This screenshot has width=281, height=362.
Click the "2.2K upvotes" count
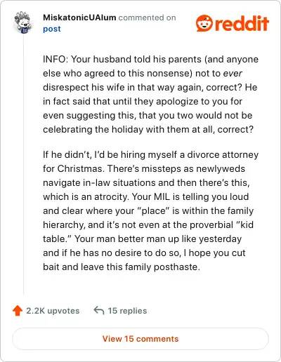tap(53, 311)
